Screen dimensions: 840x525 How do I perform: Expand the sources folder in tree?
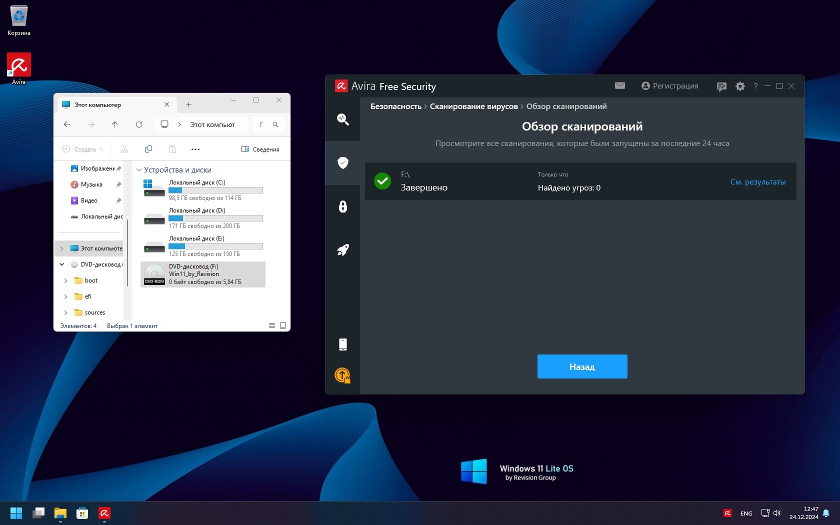click(65, 312)
